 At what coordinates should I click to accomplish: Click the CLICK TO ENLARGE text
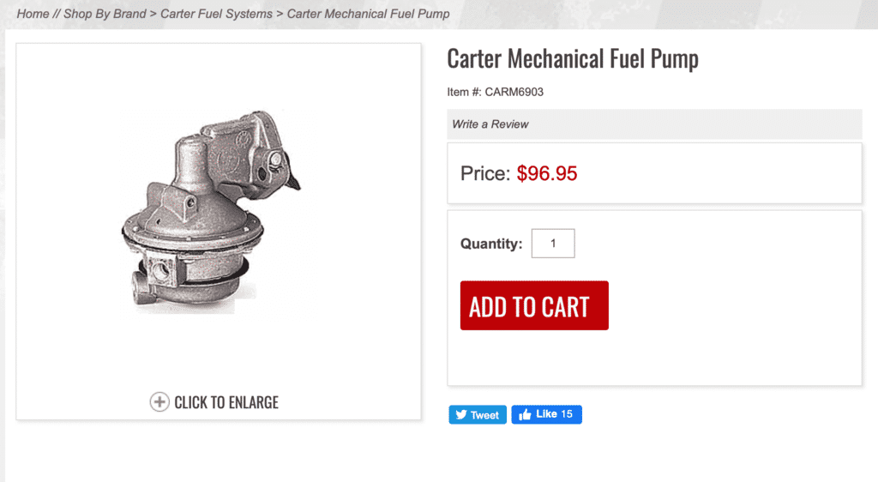tap(226, 402)
